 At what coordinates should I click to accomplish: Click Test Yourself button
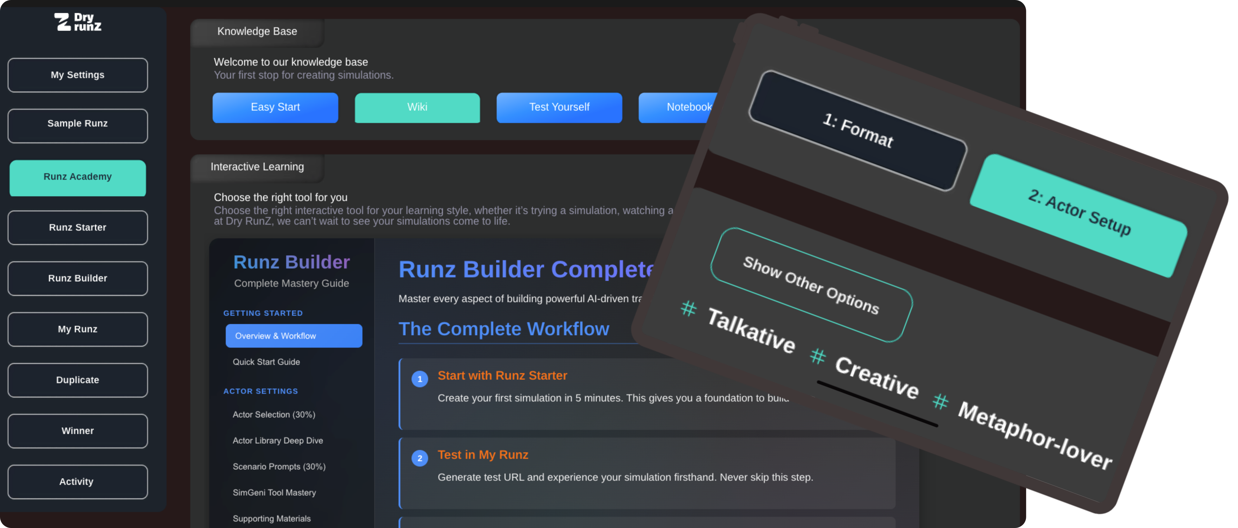pos(559,107)
